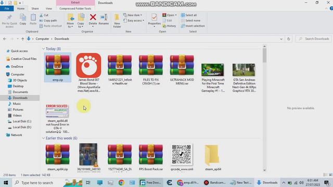
Task: Create a New folder from ribbon
Action: (117, 21)
